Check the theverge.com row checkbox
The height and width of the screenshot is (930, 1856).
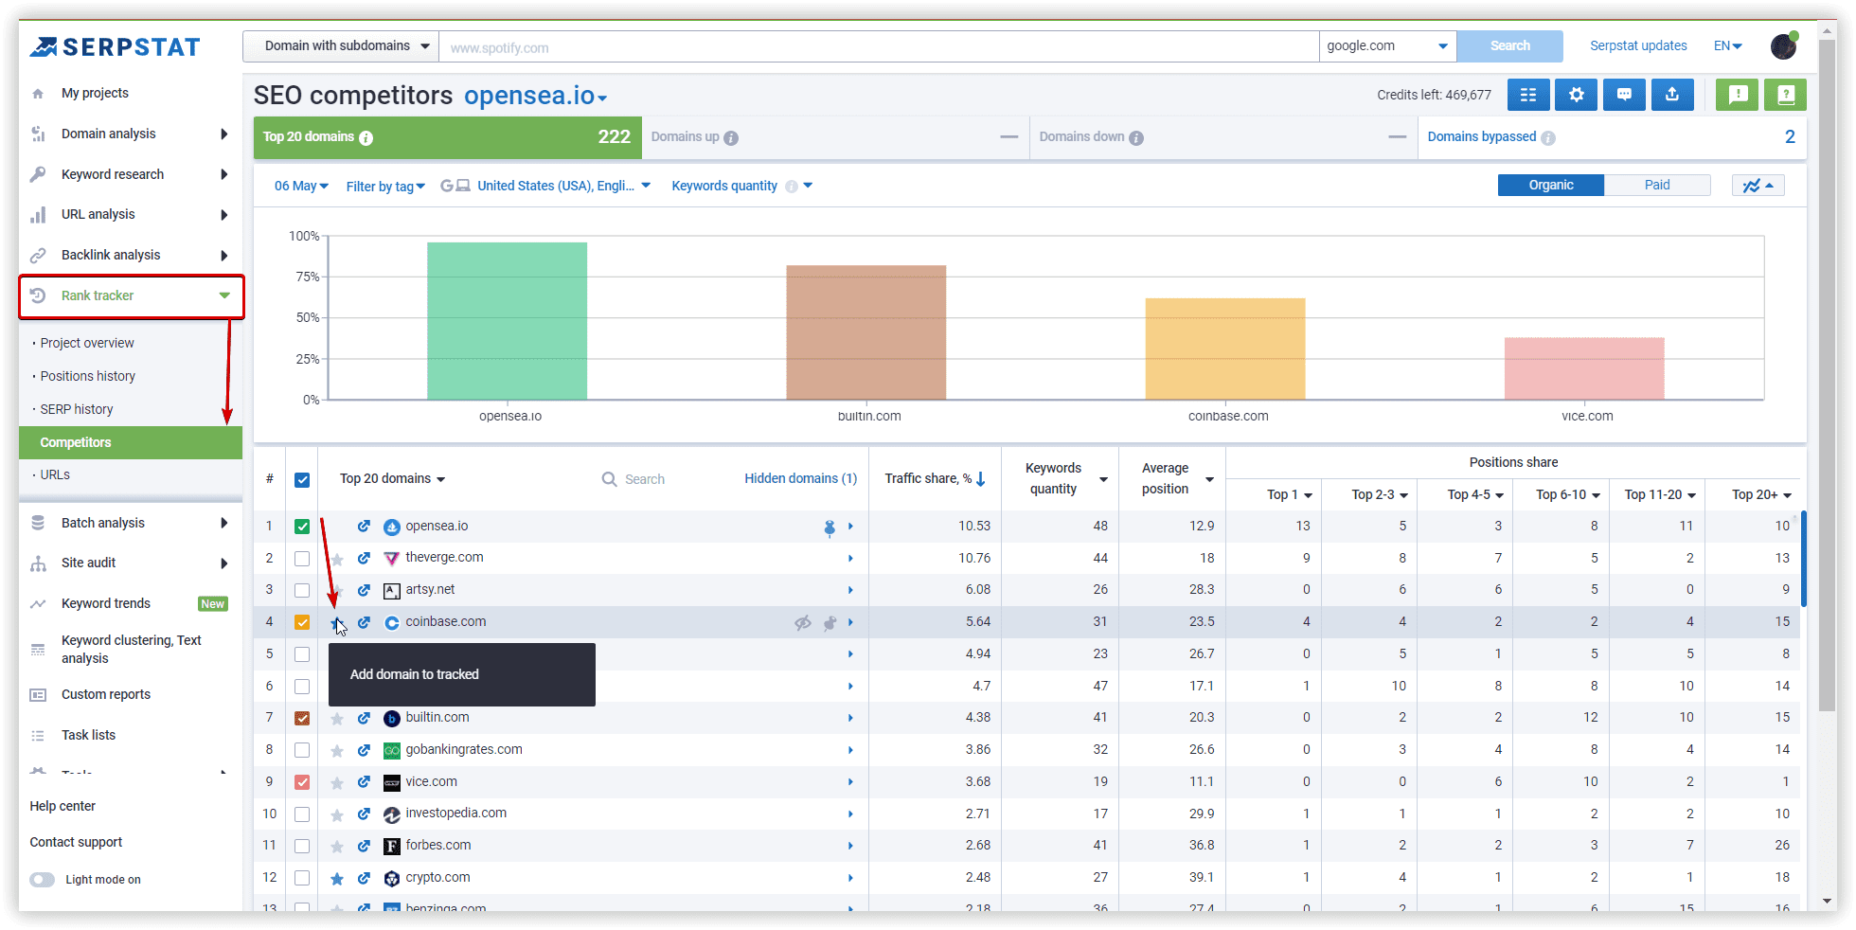(x=302, y=559)
